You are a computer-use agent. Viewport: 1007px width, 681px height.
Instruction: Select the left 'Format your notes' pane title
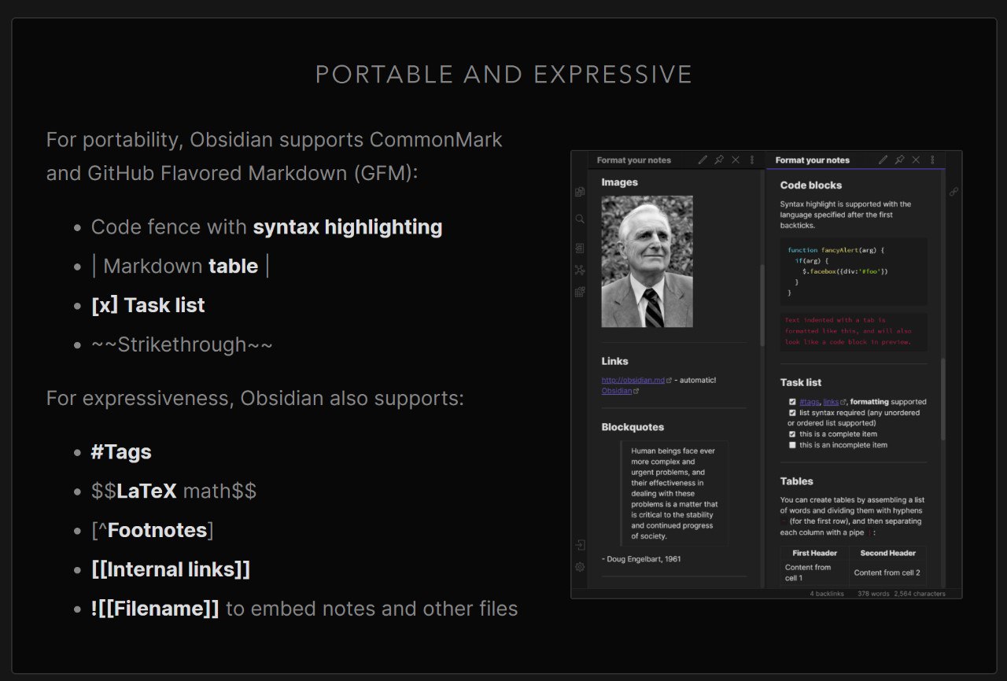[x=634, y=160]
